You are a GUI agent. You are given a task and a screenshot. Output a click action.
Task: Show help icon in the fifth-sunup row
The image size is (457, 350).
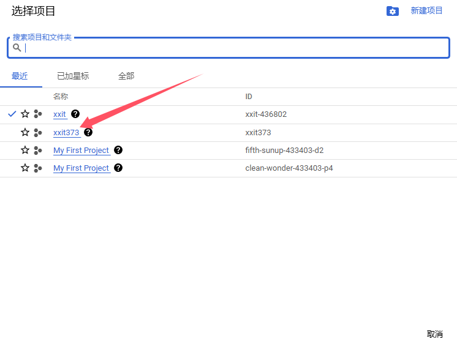(118, 150)
